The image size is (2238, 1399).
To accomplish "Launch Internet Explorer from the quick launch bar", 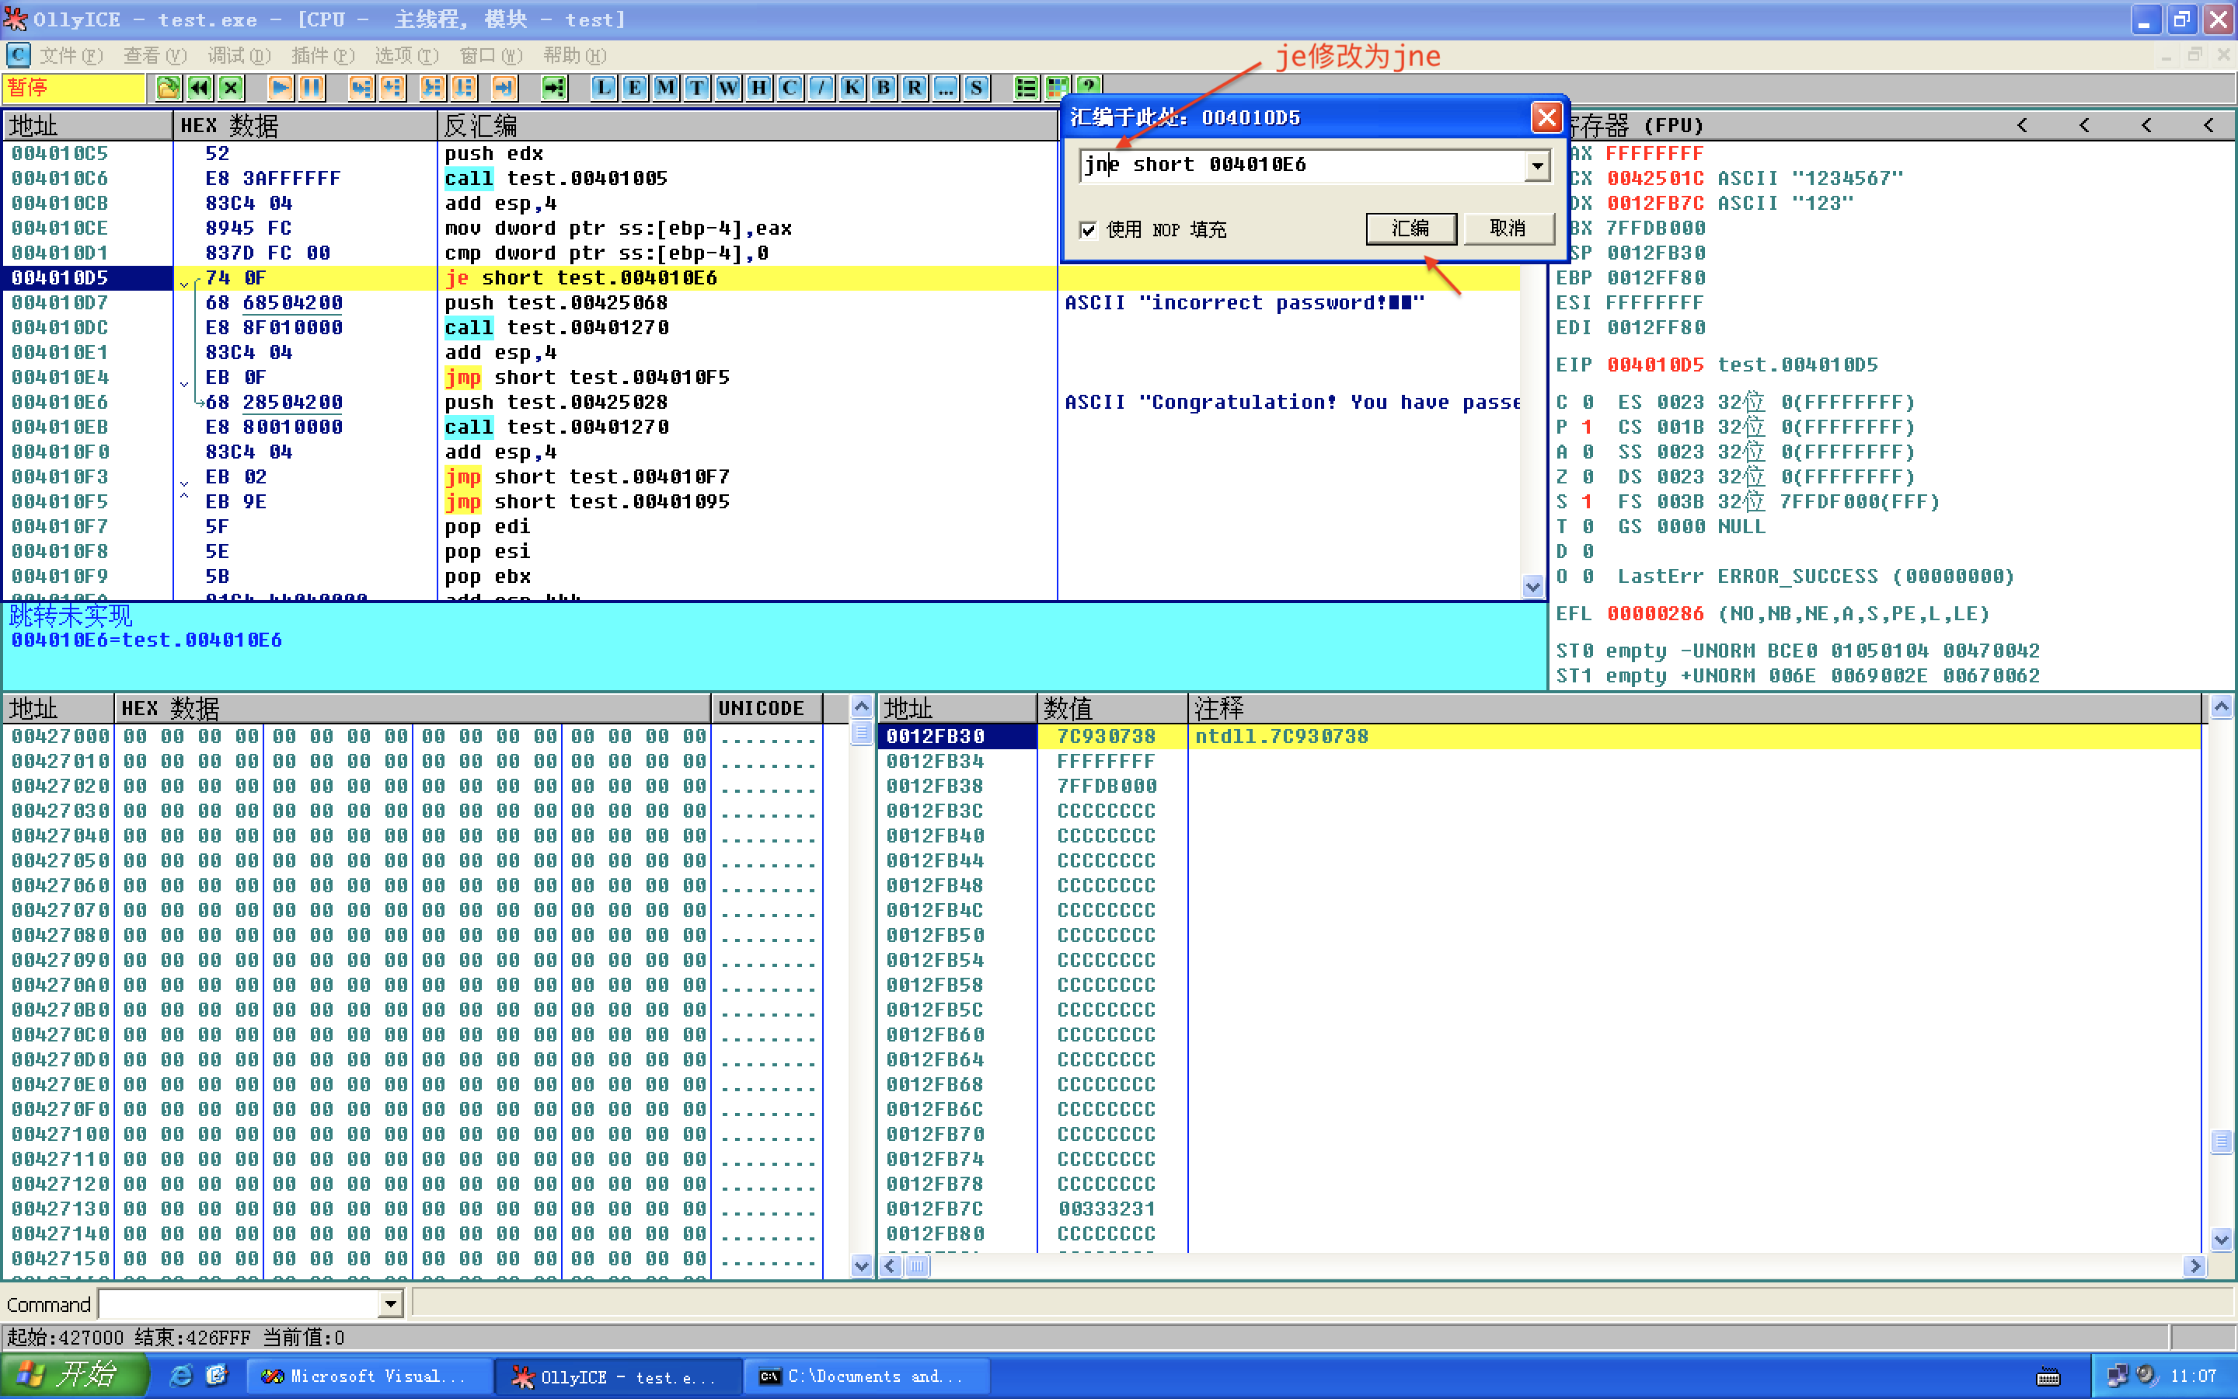I will point(181,1376).
